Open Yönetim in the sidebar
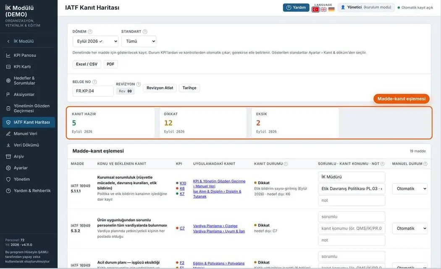Image resolution: width=441 pixels, height=269 pixels. pos(29,179)
